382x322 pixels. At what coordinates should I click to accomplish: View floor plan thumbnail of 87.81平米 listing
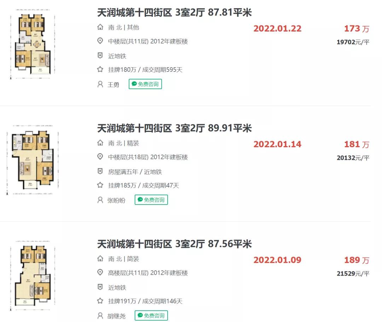pyautogui.click(x=33, y=44)
